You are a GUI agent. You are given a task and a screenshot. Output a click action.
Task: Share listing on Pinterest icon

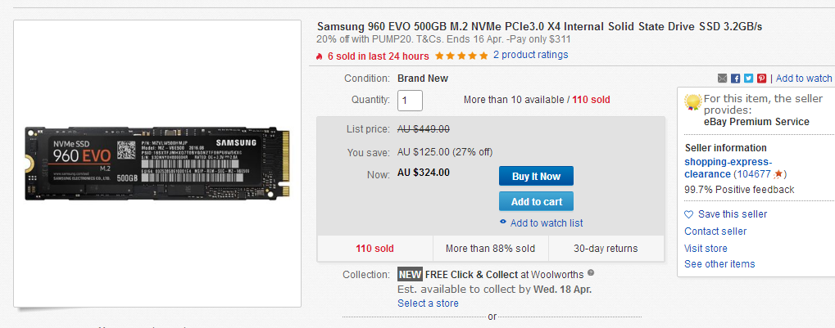762,79
